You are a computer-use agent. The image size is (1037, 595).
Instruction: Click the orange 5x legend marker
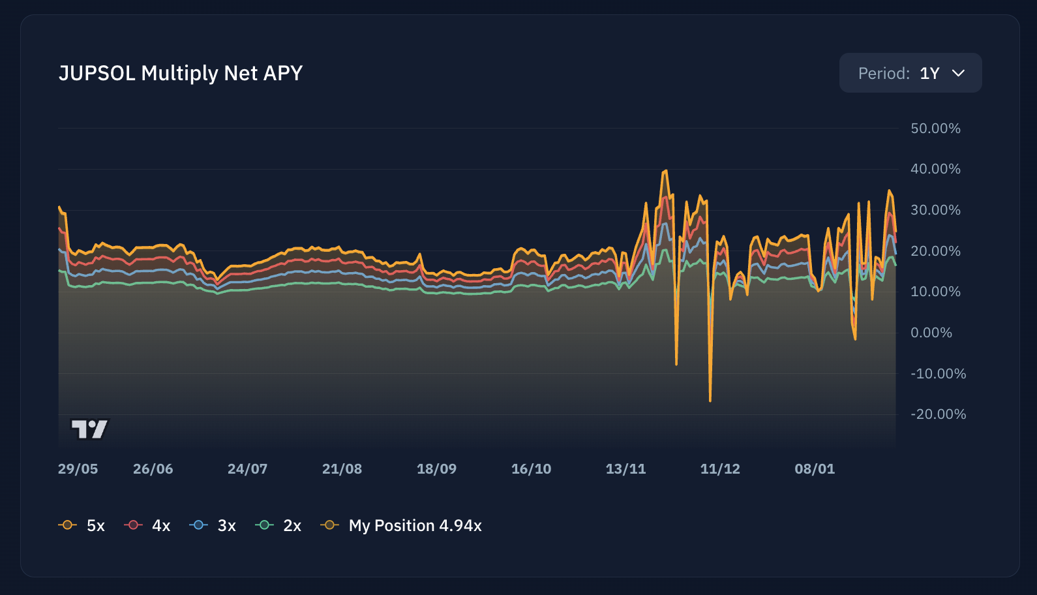pos(67,525)
